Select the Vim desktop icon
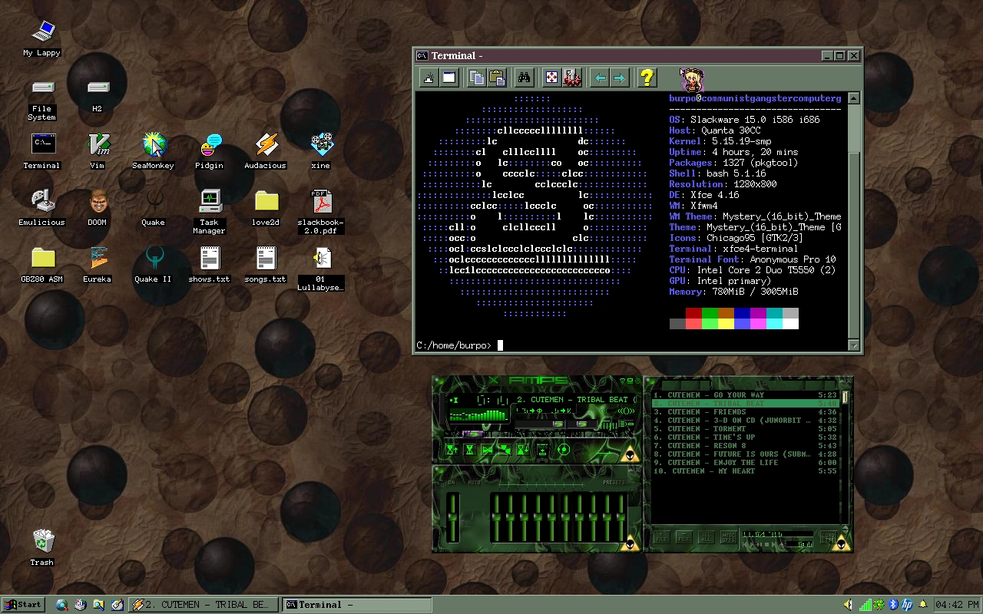 [97, 150]
